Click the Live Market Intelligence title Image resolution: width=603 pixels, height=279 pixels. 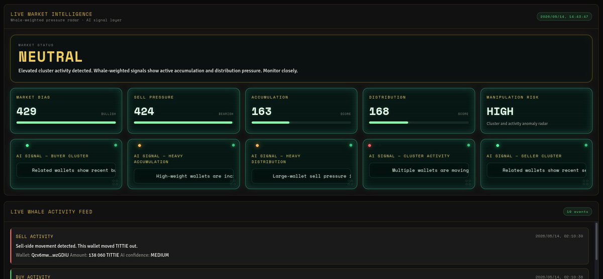(x=51, y=14)
